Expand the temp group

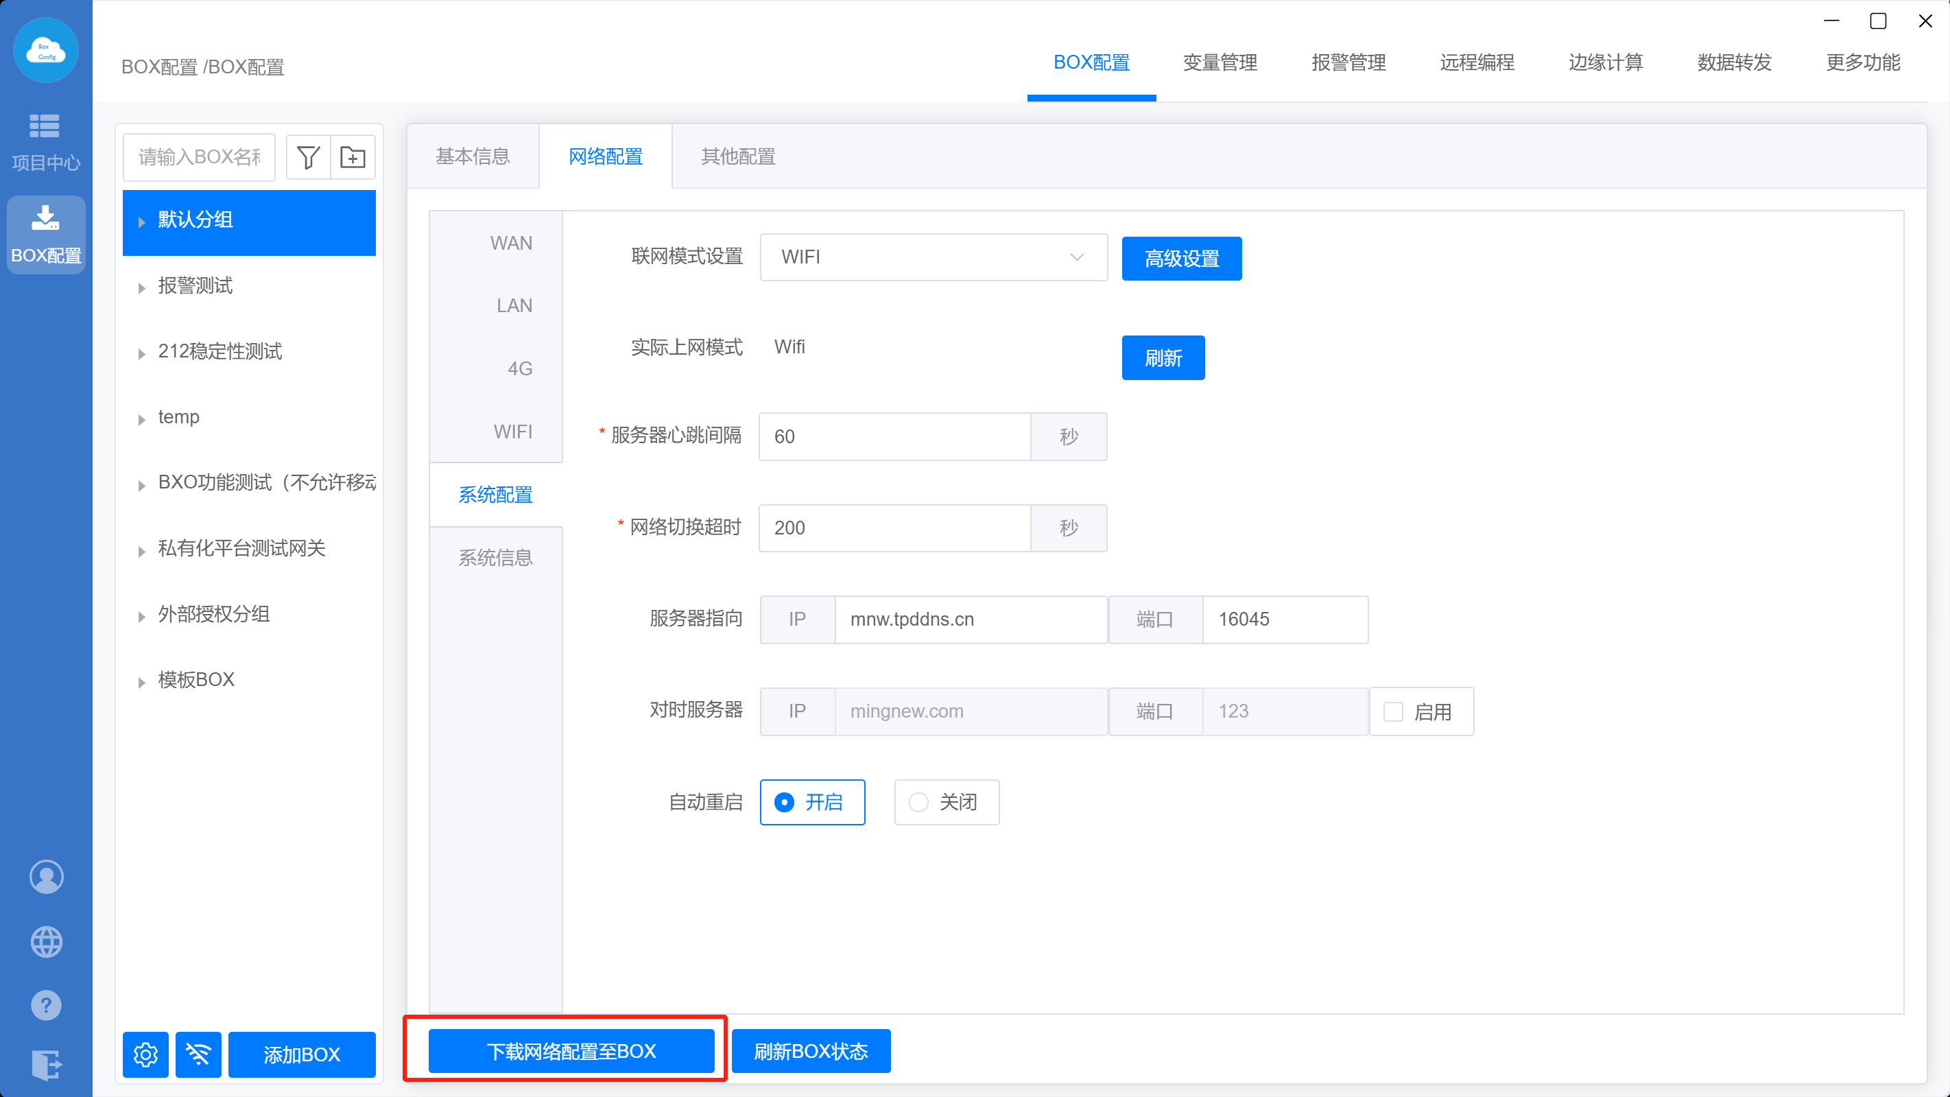coord(141,419)
